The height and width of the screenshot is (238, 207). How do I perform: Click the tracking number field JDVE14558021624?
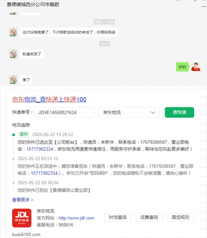tap(64, 112)
